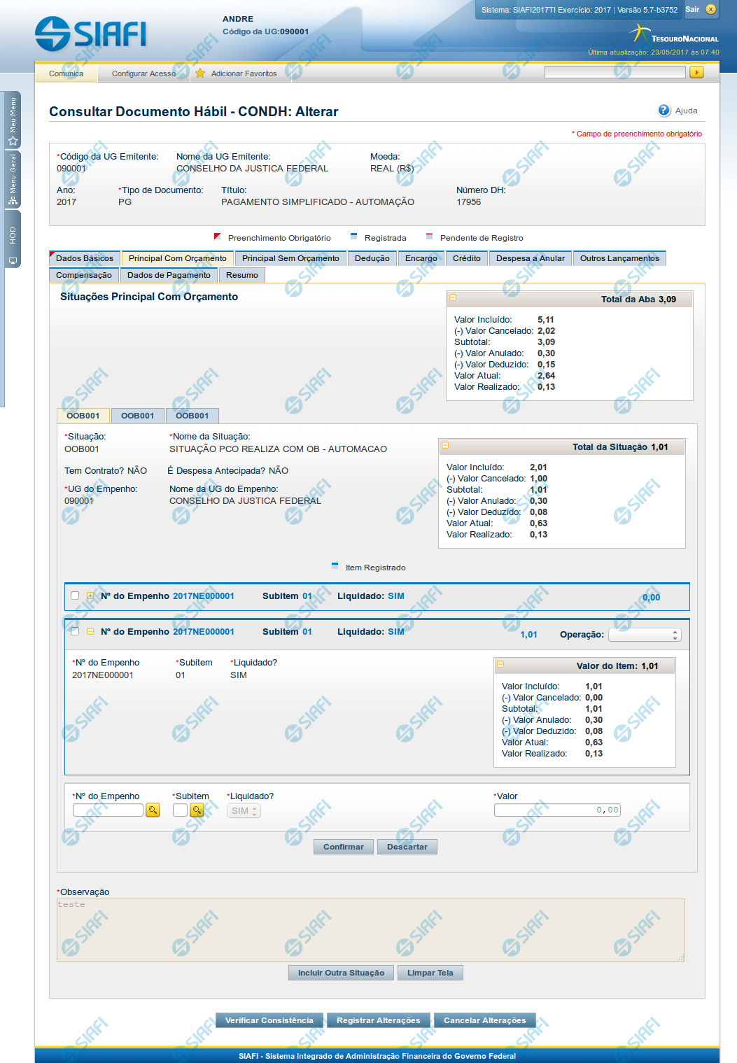Open the Dados de Pagamento tab
This screenshot has width=737, height=1063.
(x=169, y=275)
